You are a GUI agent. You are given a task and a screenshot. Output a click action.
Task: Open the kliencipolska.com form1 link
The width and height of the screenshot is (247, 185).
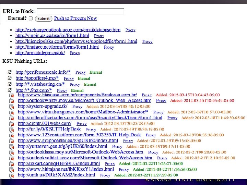[x=76, y=41]
